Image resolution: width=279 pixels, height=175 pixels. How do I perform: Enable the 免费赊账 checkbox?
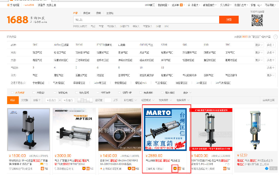tap(141, 92)
